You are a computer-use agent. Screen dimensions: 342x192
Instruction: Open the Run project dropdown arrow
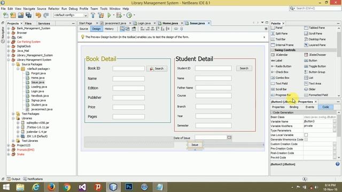click(114, 15)
